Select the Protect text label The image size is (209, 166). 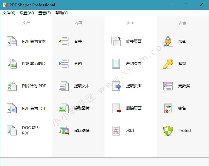(x=185, y=131)
